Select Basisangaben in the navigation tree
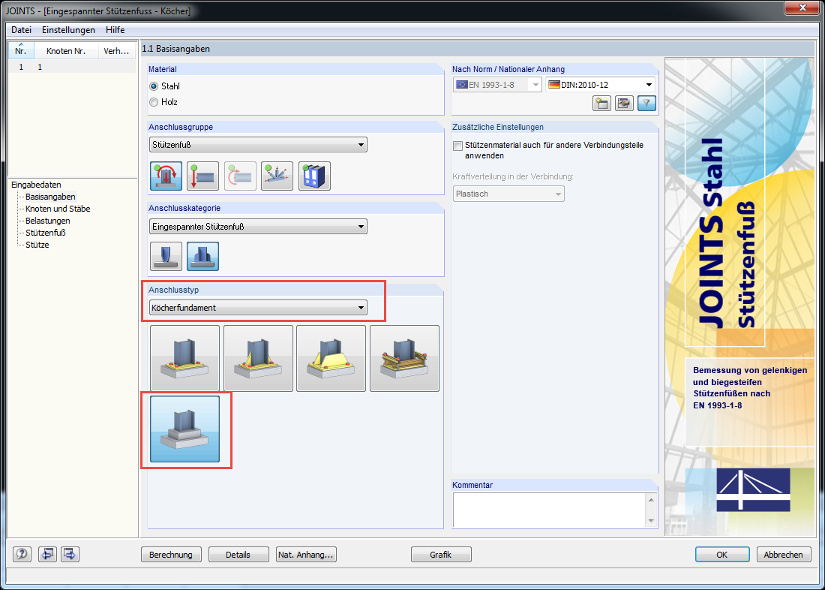The height and width of the screenshot is (590, 825). (50, 197)
